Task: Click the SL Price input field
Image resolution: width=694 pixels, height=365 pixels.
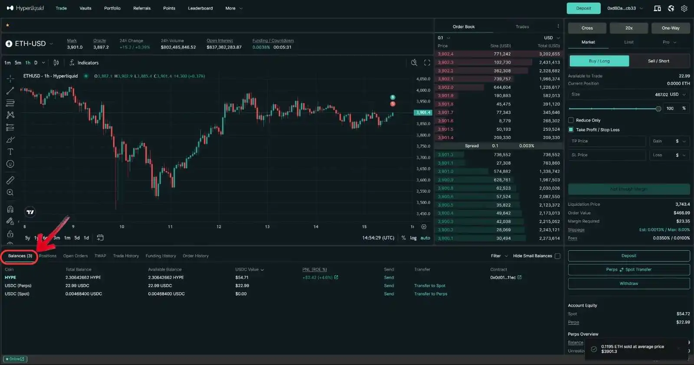Action: 607,155
